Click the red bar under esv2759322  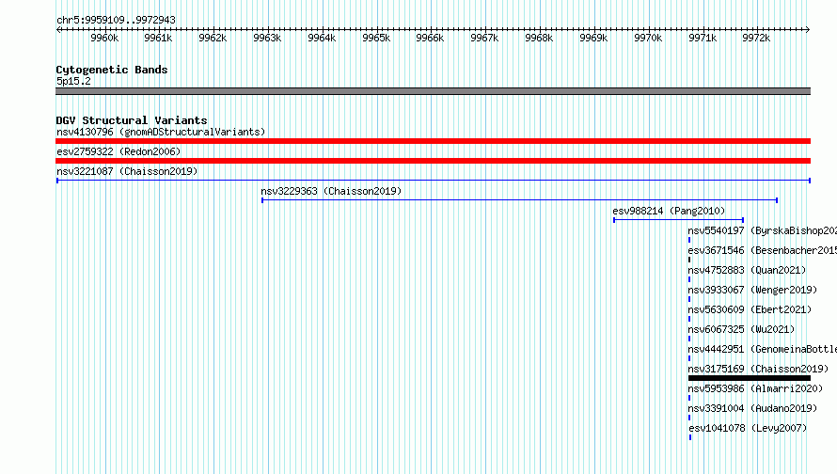(x=433, y=161)
